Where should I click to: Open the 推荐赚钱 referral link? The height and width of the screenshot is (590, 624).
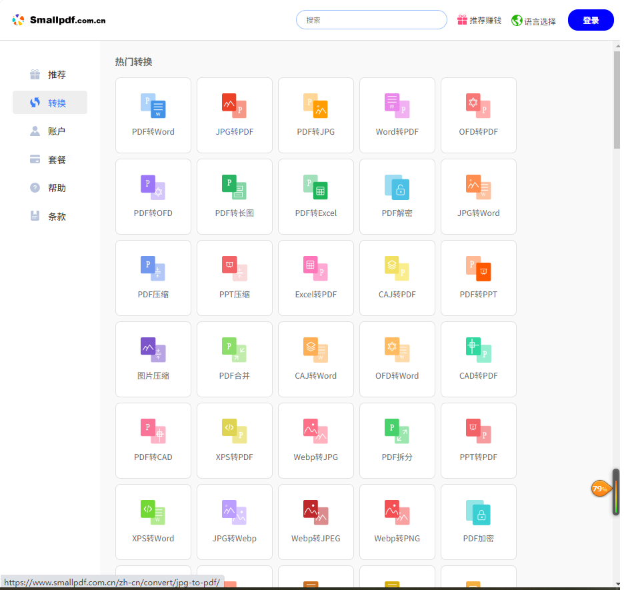point(479,21)
